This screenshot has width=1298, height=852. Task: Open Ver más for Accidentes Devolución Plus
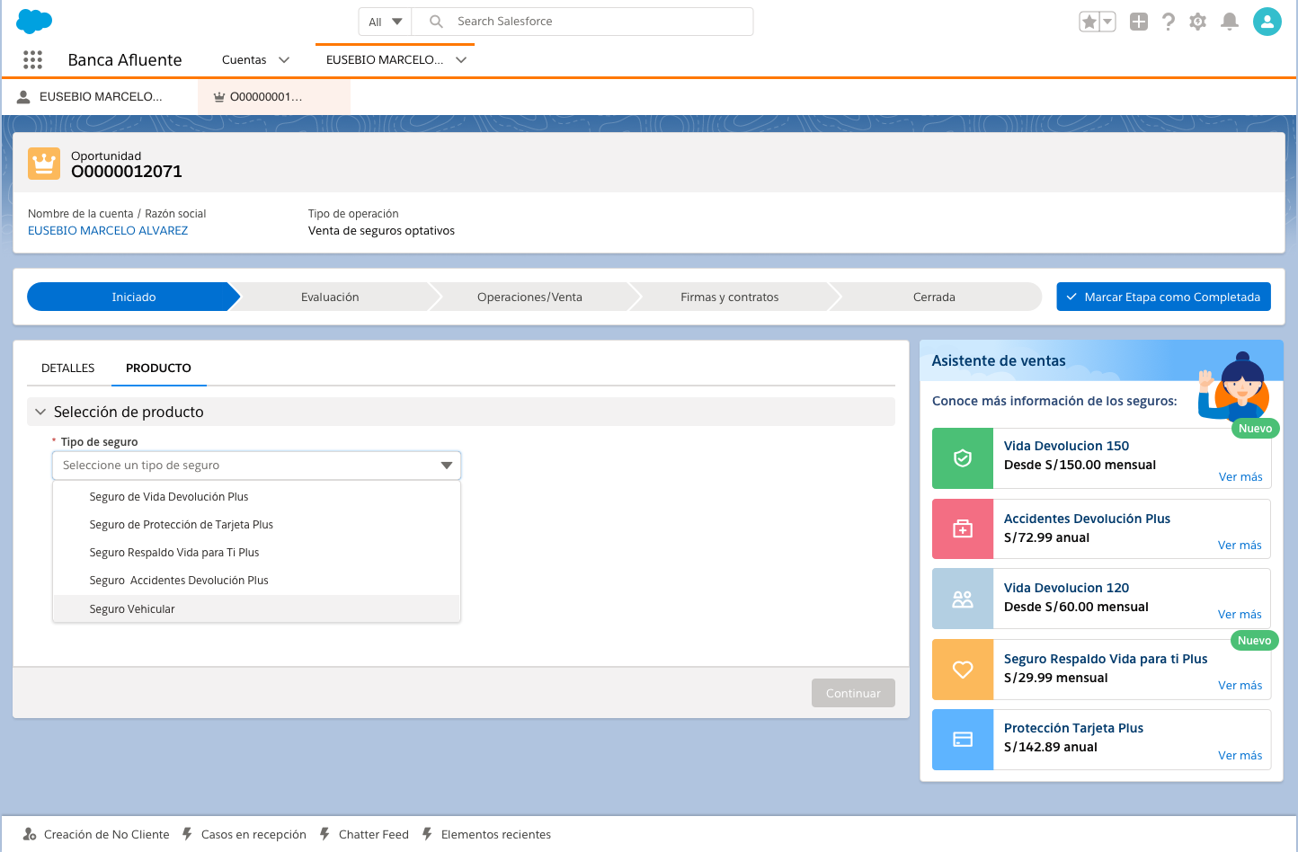[x=1240, y=546]
